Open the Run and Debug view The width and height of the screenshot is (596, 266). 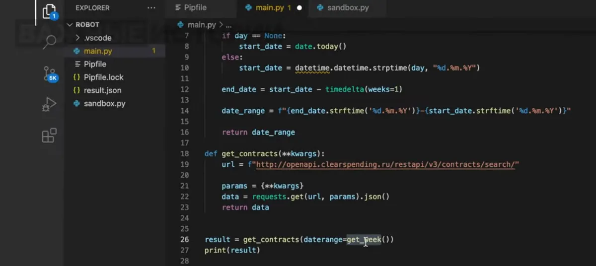click(x=49, y=105)
